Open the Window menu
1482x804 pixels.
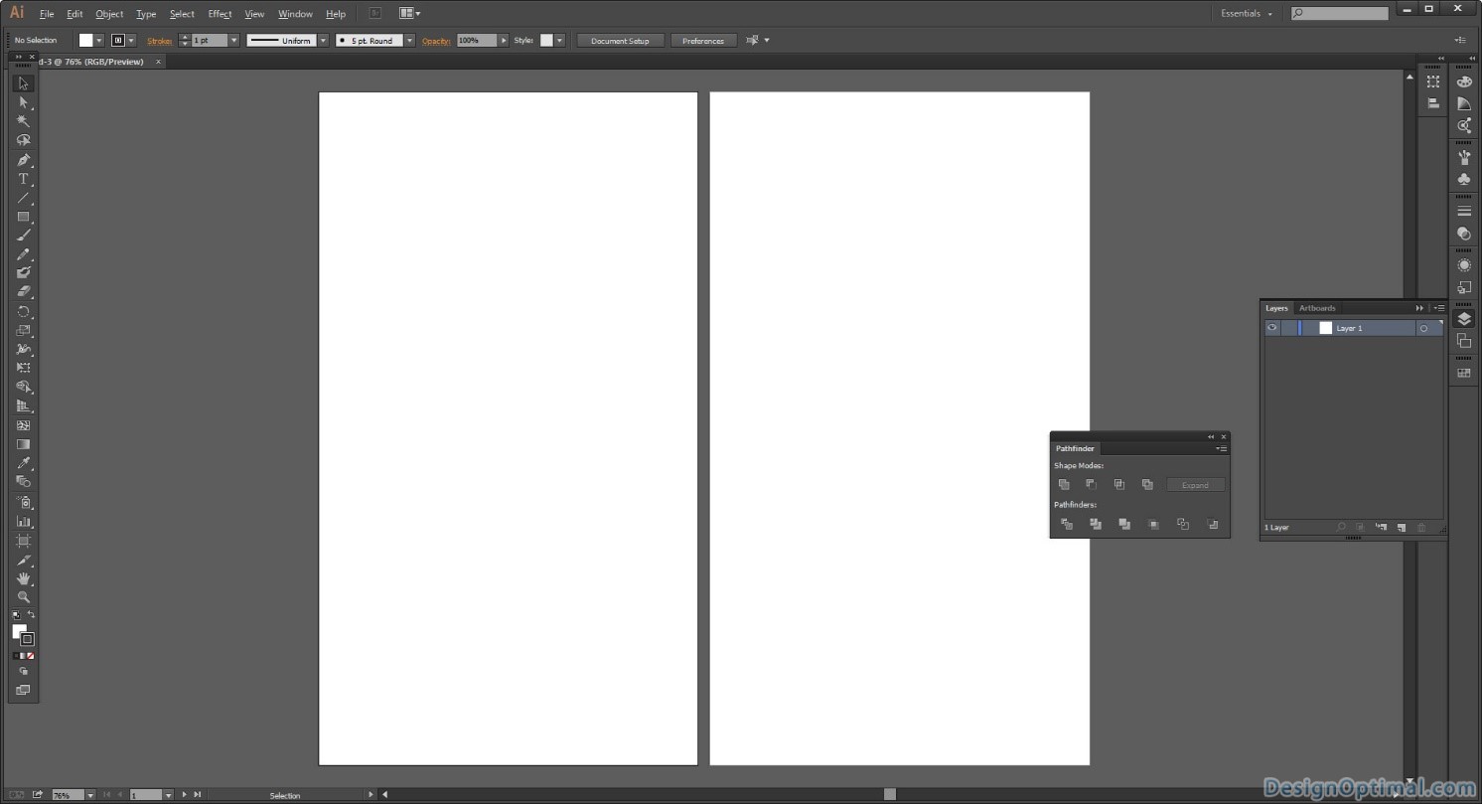click(x=295, y=14)
